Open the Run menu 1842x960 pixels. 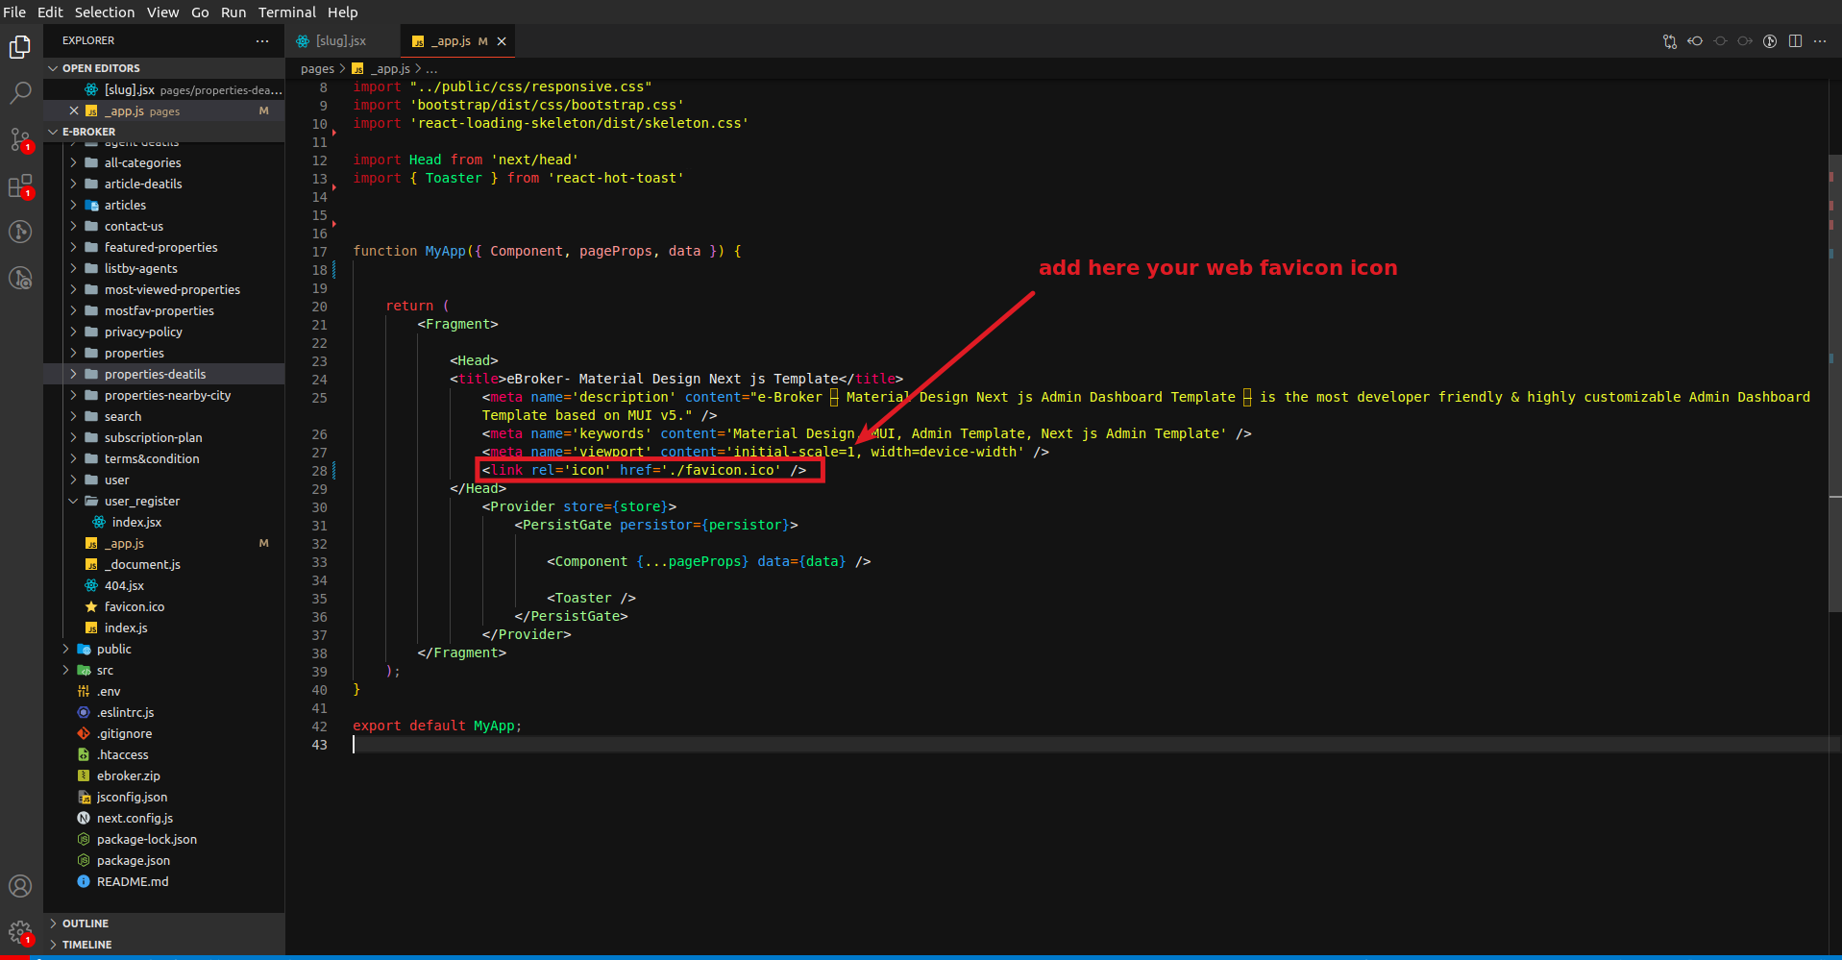233,12
